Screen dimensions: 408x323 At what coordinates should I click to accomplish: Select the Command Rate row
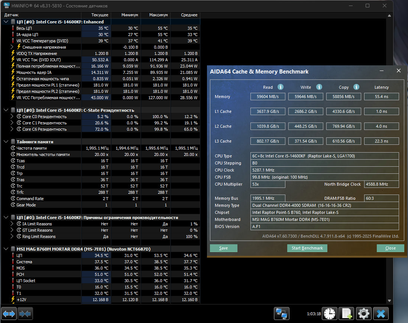100,198
